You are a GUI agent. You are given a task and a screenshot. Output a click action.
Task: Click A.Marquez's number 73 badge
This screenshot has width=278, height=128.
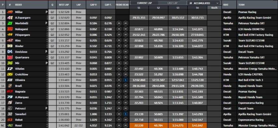click(x=10, y=97)
